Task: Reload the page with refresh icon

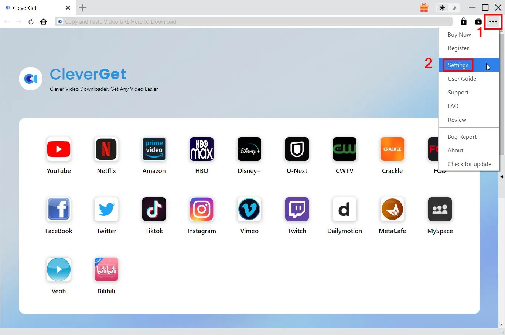Action: click(x=31, y=22)
